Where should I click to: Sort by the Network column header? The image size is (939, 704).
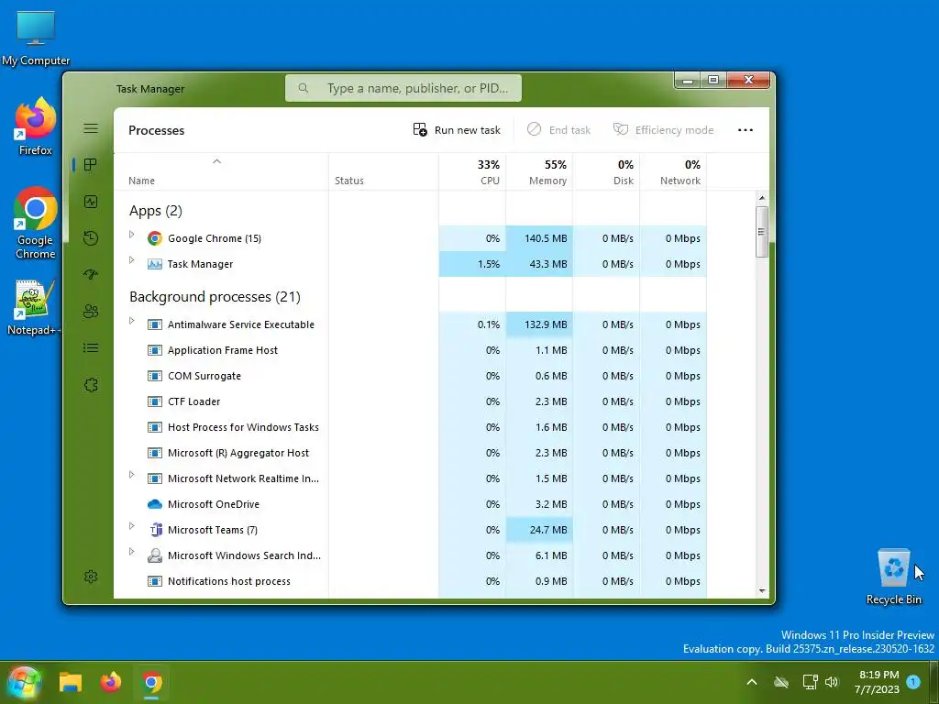(x=673, y=171)
